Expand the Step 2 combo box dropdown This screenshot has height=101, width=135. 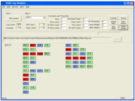[44, 17]
